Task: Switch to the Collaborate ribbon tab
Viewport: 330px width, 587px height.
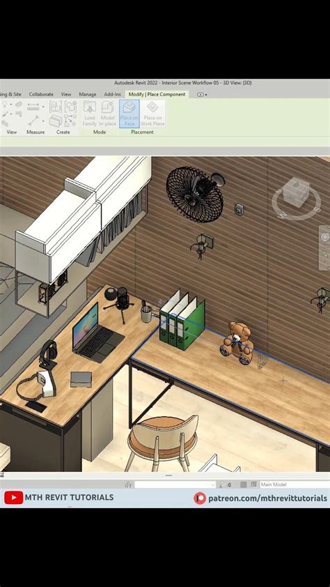Action: [x=41, y=94]
